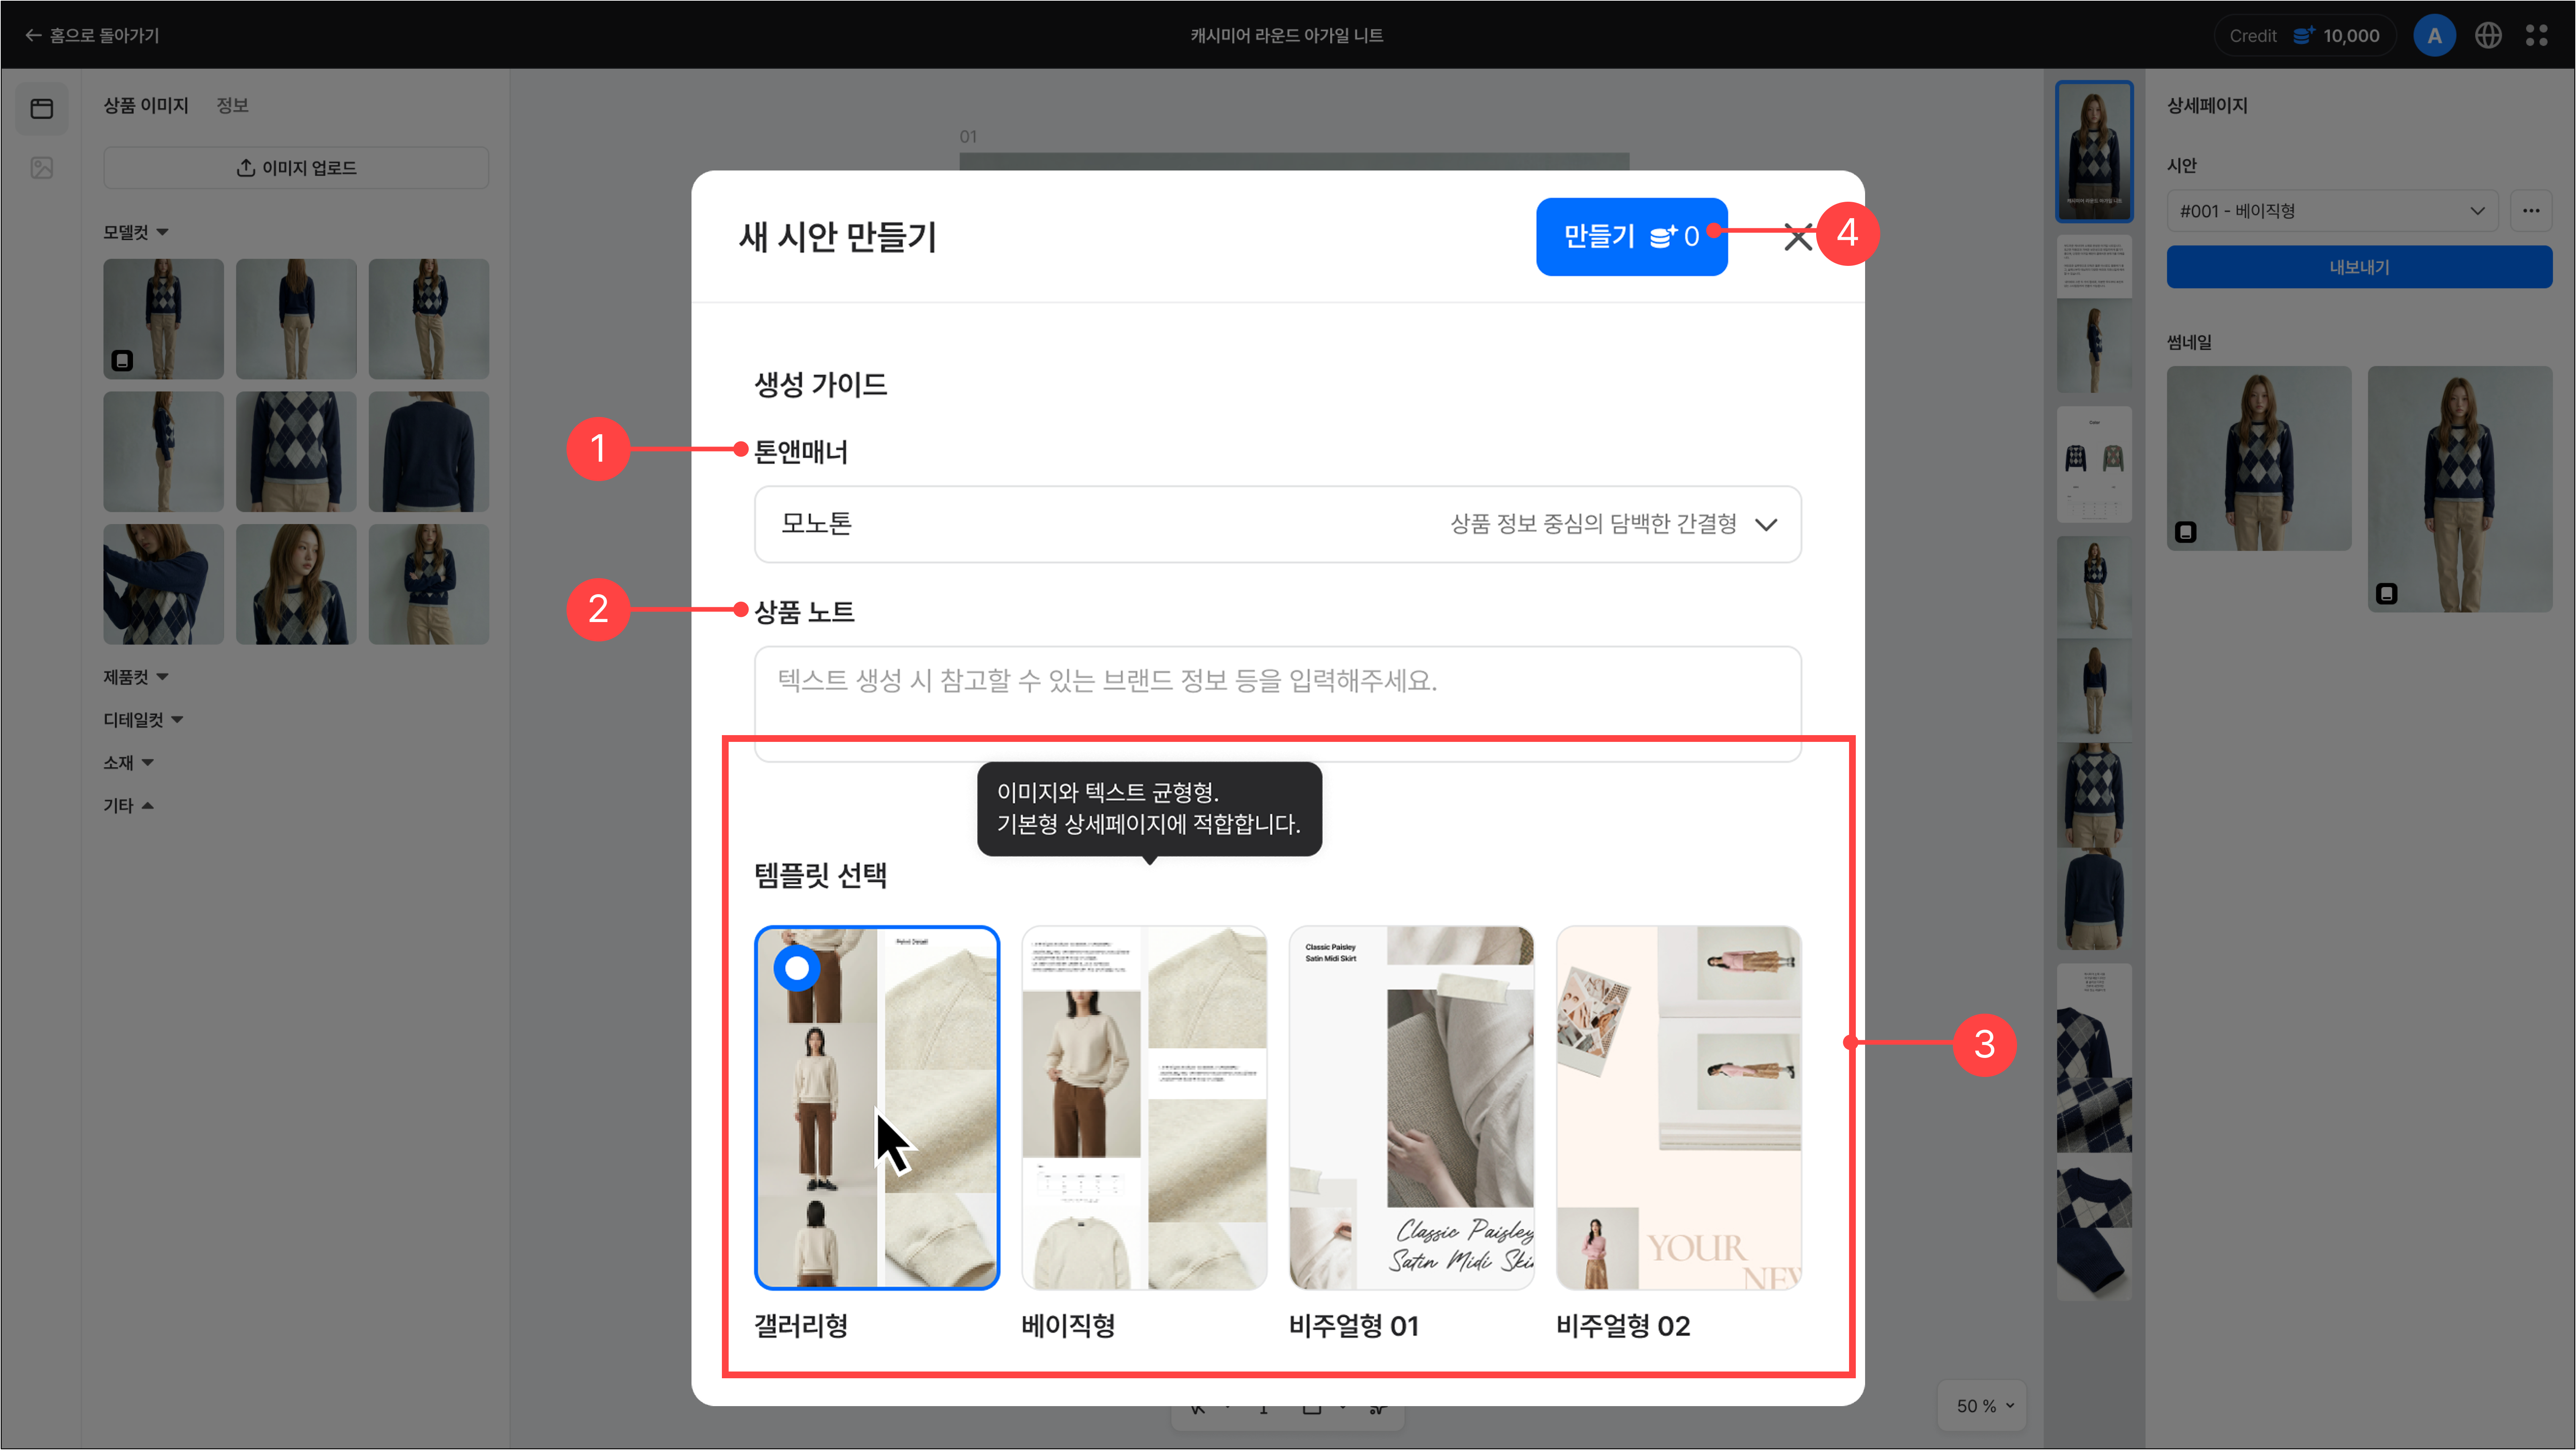Click the Credit 10,000 indicator
The height and width of the screenshot is (1450, 2576).
(2304, 36)
